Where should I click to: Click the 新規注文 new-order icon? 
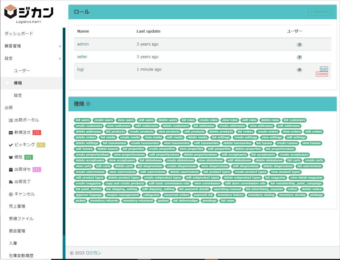(11, 133)
